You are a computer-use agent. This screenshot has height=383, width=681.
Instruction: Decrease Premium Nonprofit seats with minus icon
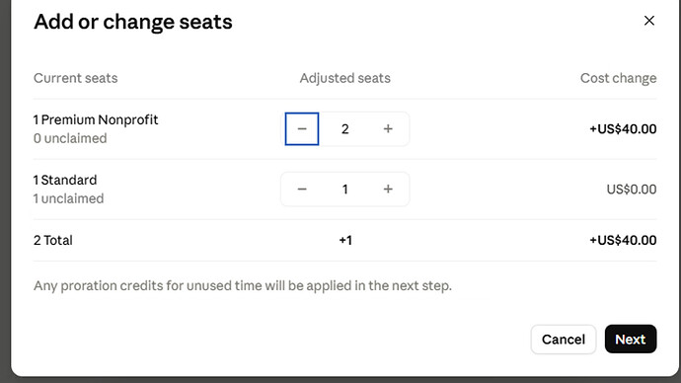coord(302,129)
